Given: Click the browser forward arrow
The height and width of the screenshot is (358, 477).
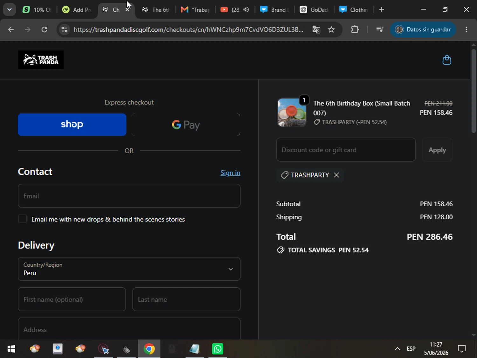Looking at the screenshot, I should 28,30.
